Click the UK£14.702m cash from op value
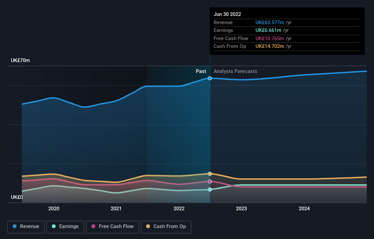374x239 pixels. [270, 47]
